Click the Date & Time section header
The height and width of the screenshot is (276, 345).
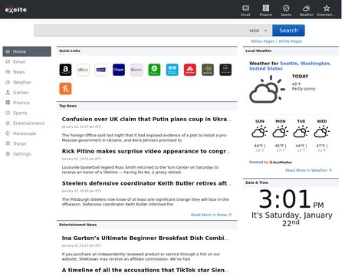tap(291, 182)
